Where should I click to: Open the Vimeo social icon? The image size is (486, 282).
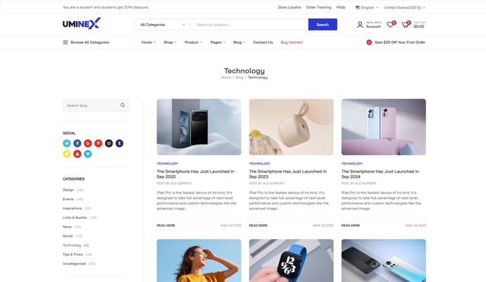tap(88, 154)
